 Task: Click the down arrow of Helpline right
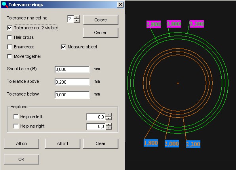point(108,128)
